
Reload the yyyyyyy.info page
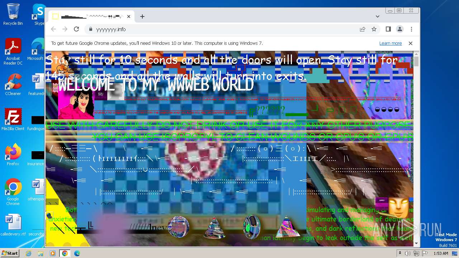click(x=76, y=29)
